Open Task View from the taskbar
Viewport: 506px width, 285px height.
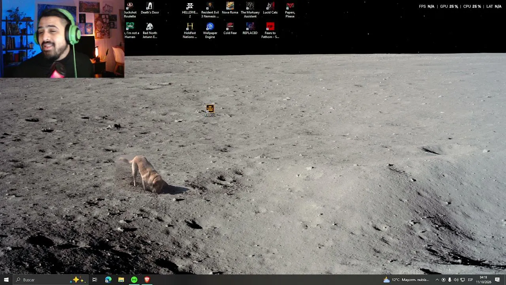[95, 280]
